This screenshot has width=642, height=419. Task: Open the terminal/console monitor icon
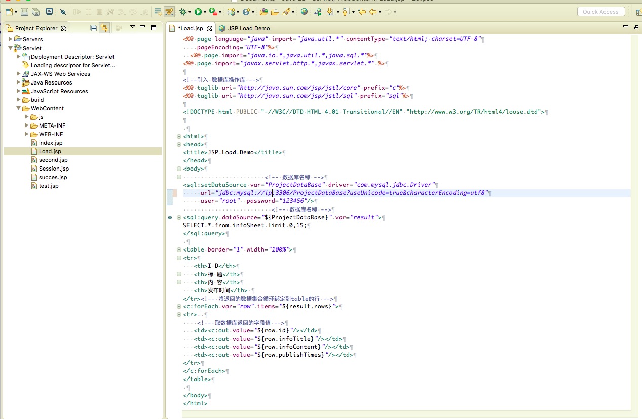(49, 12)
